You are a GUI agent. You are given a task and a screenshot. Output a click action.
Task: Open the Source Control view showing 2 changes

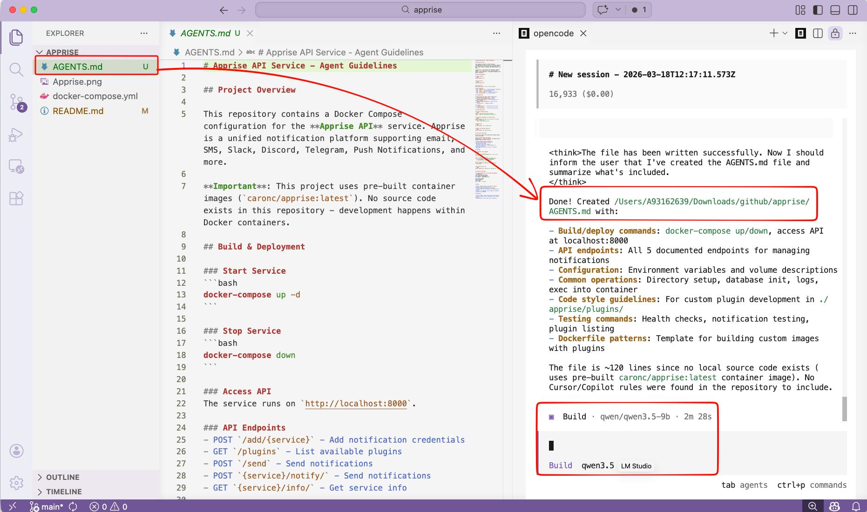tap(16, 102)
